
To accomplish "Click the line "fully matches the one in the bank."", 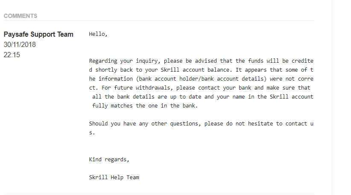I will coord(145,106).
